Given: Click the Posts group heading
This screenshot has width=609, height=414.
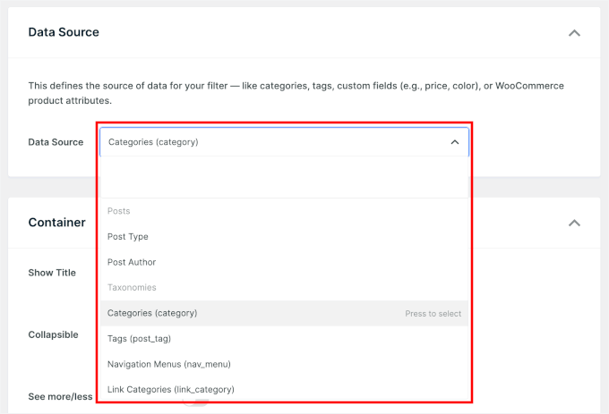Looking at the screenshot, I should point(118,211).
